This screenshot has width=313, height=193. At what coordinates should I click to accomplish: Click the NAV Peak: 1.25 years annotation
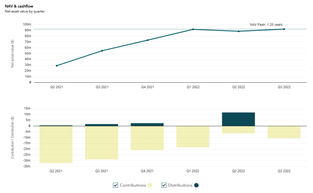[x=266, y=24]
